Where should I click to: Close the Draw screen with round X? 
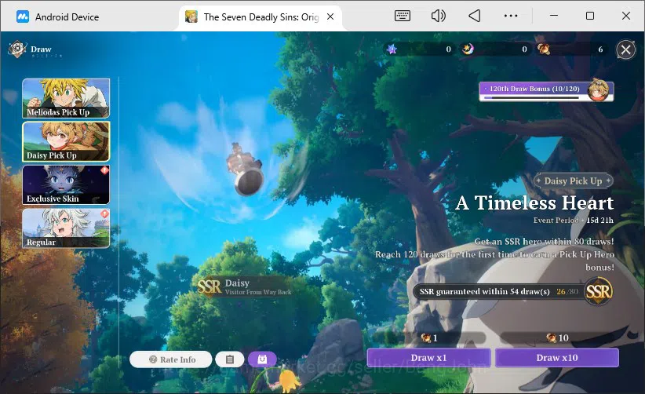[x=625, y=49]
